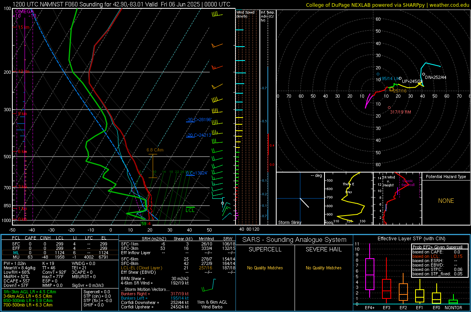Select the highlighted 'ML' parcel row
471x312 pixels.
coord(60,253)
